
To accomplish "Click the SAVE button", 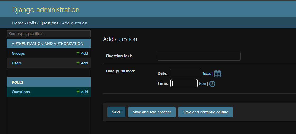I will [116, 112].
